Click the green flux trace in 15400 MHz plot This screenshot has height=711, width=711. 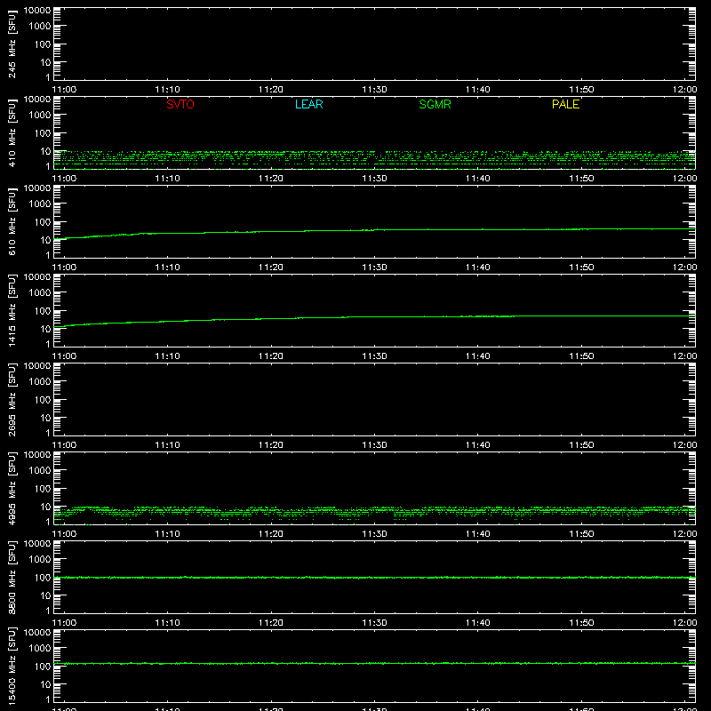[x=374, y=663]
